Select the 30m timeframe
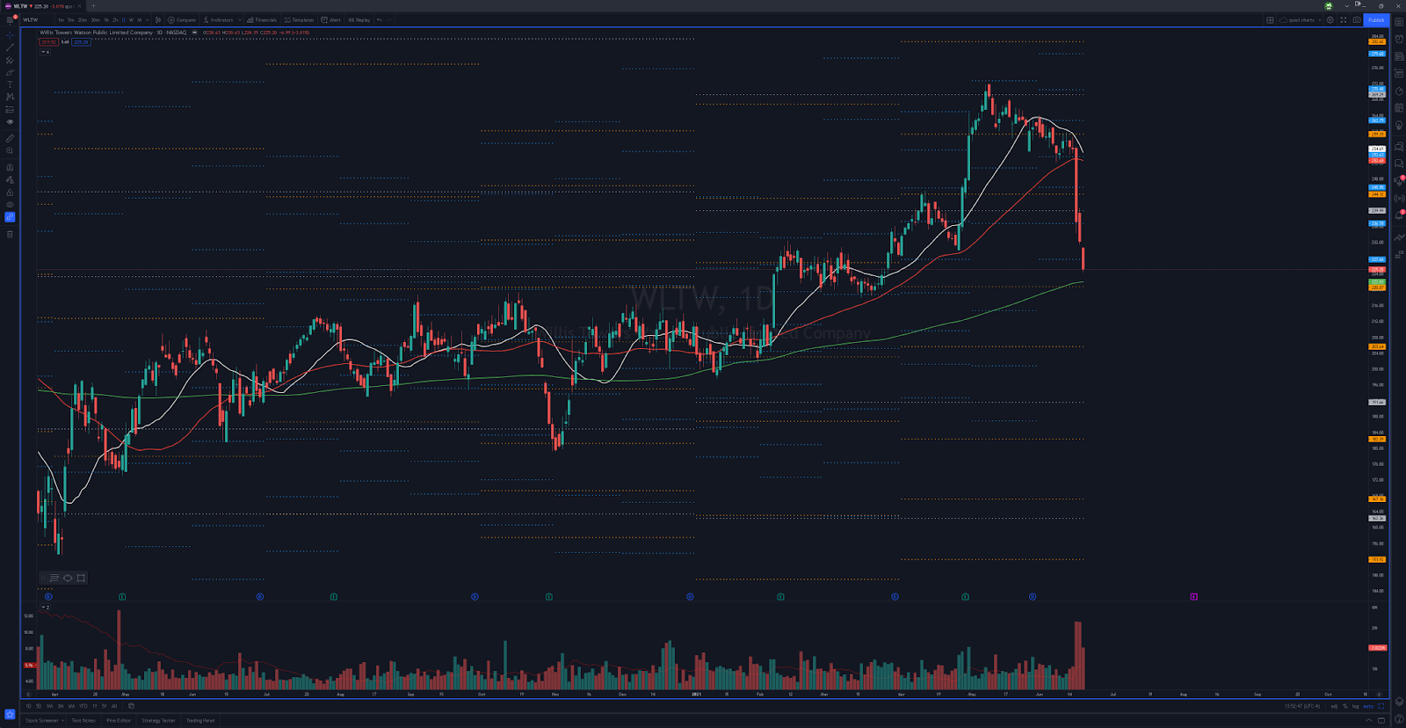Screen dimensions: 1406x728 coord(95,19)
